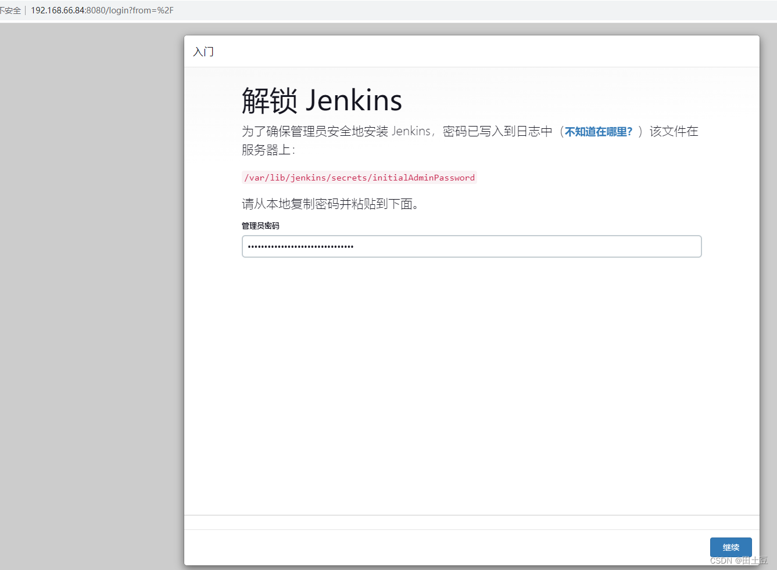
Task: Click the 管理员密码 field label
Action: (260, 226)
